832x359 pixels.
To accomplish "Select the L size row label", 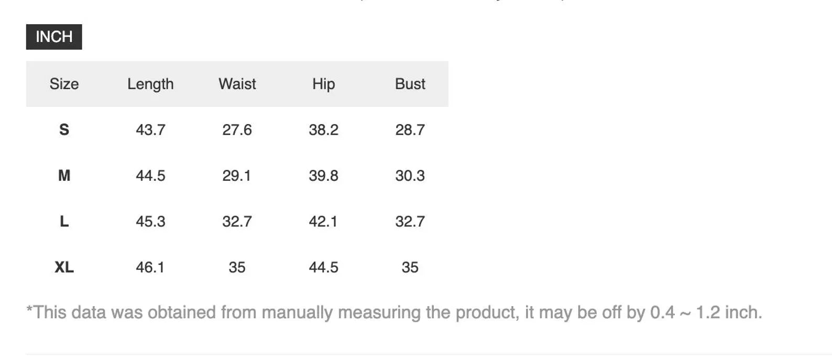I will click(x=64, y=221).
